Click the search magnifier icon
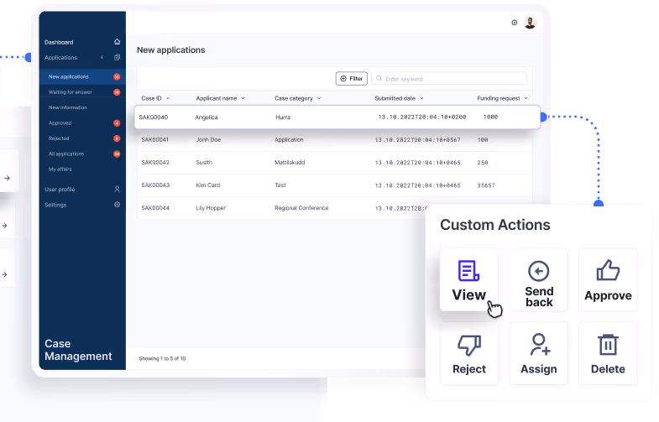This screenshot has width=659, height=422. click(x=379, y=79)
